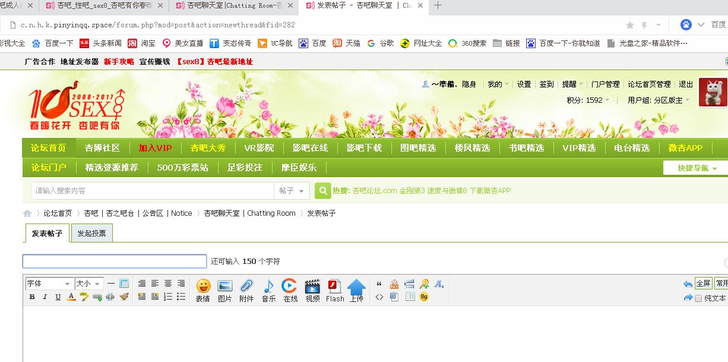Undo the last edit with the blue back arrow
Screen dimensions: 728x362
(x=688, y=284)
